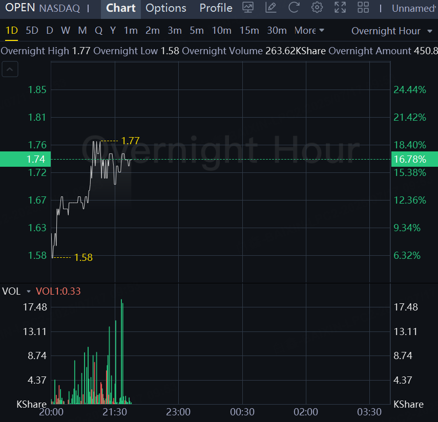This screenshot has width=438, height=422.
Task: Click the 17.48 left volume axis label
Action: 35,307
